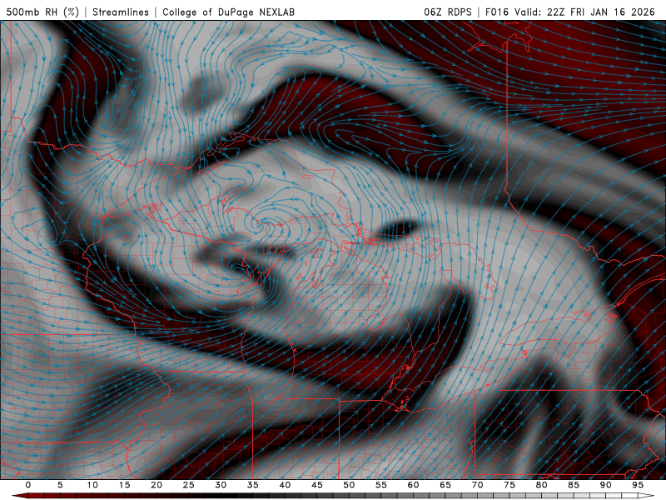Click the "Valid: 22Z FRI JAN 16 2026" text

coord(585,12)
